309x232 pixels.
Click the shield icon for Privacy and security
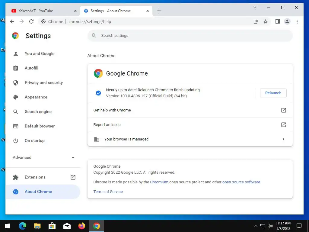pyautogui.click(x=16, y=83)
